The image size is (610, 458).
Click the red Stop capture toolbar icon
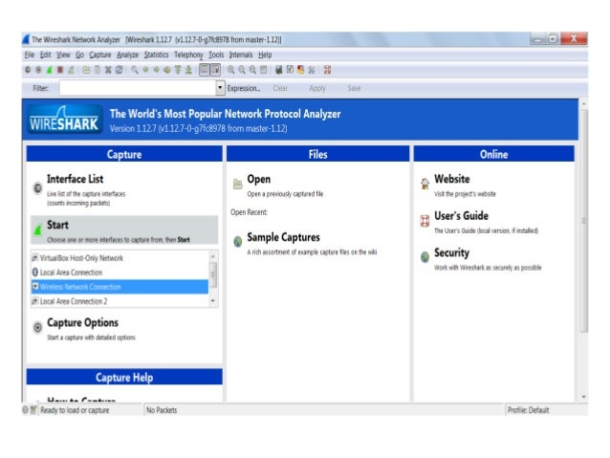60,70
